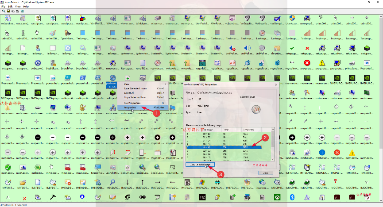Select image row 4 in Properties list

pos(224,144)
